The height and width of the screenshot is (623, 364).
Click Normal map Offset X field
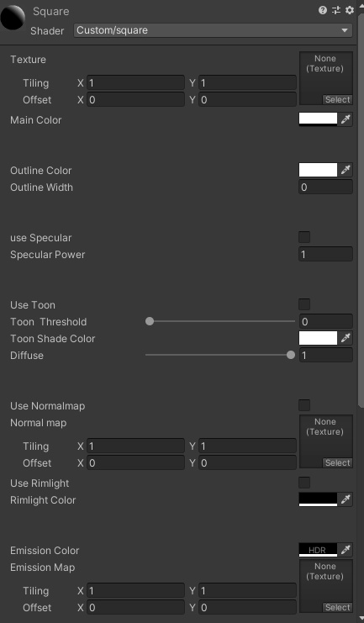click(x=135, y=462)
